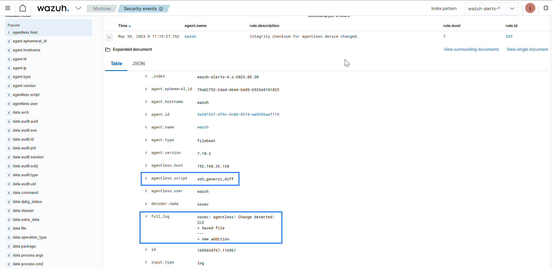
Task: Collapse the expanded document row toggle
Action: (109, 37)
